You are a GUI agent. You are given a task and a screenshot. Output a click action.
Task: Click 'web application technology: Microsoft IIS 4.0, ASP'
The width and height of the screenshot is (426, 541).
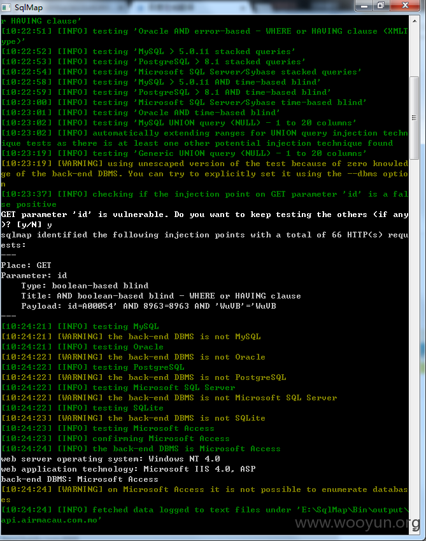coord(128,469)
